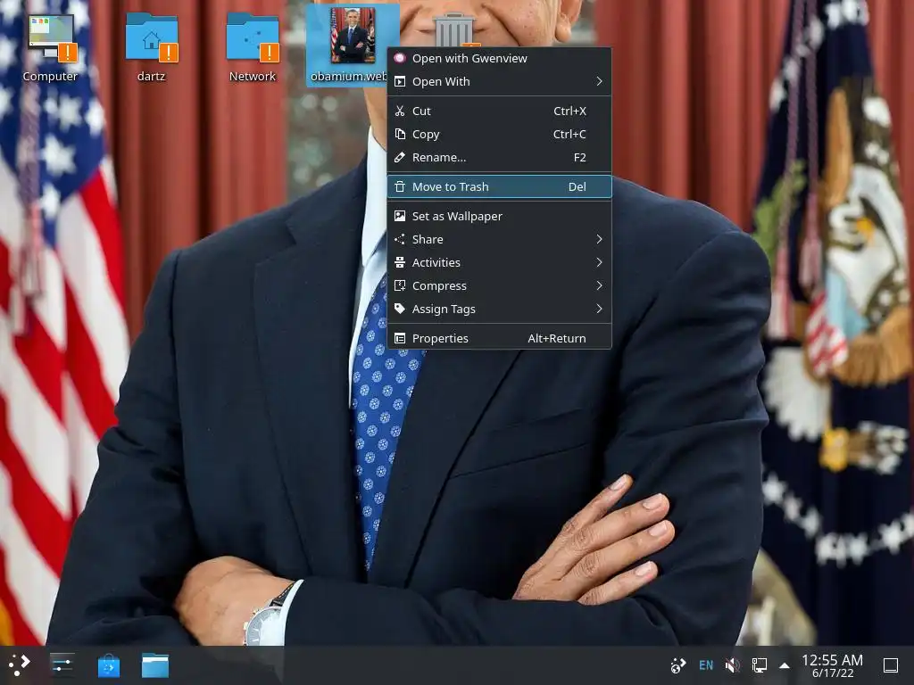Viewport: 914px width, 685px height.
Task: Open the Assign Tags submenu
Action: tap(499, 309)
